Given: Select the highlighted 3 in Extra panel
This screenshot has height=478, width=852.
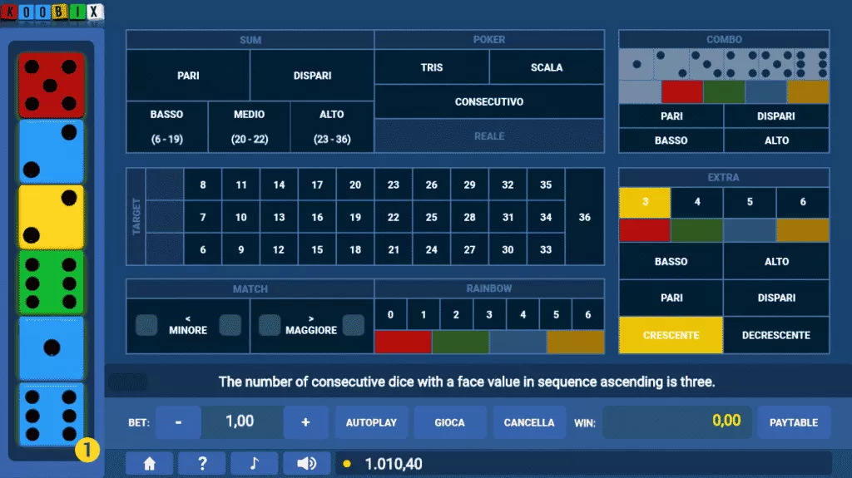Looking at the screenshot, I should (x=644, y=202).
